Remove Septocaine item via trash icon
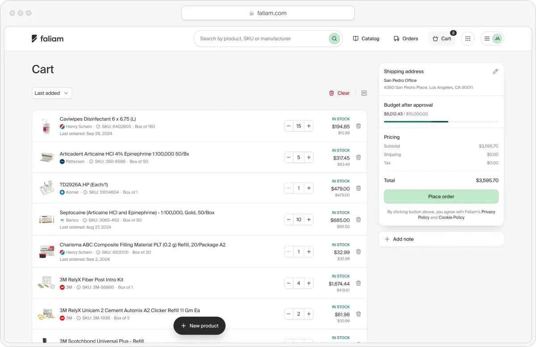The image size is (536, 347). coord(358,220)
